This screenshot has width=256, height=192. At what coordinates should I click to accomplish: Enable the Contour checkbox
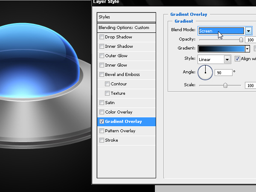pyautogui.click(x=107, y=84)
